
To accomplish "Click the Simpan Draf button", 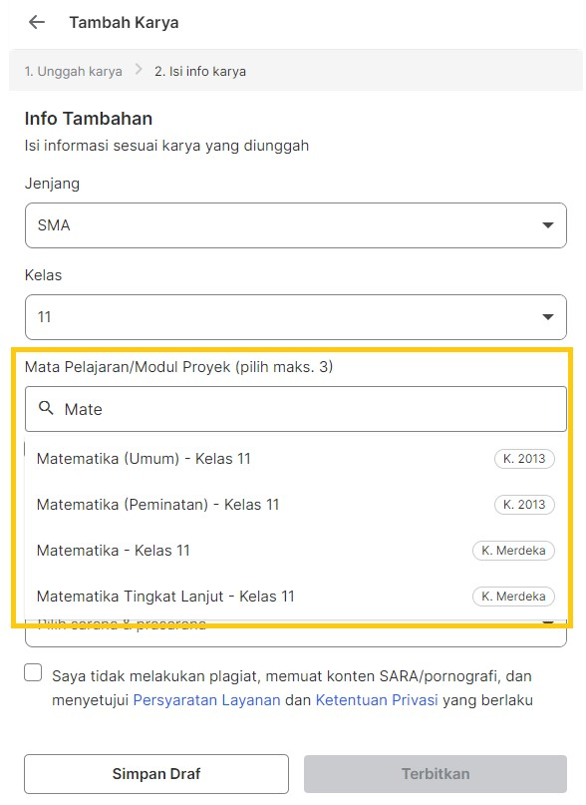I will [x=156, y=774].
